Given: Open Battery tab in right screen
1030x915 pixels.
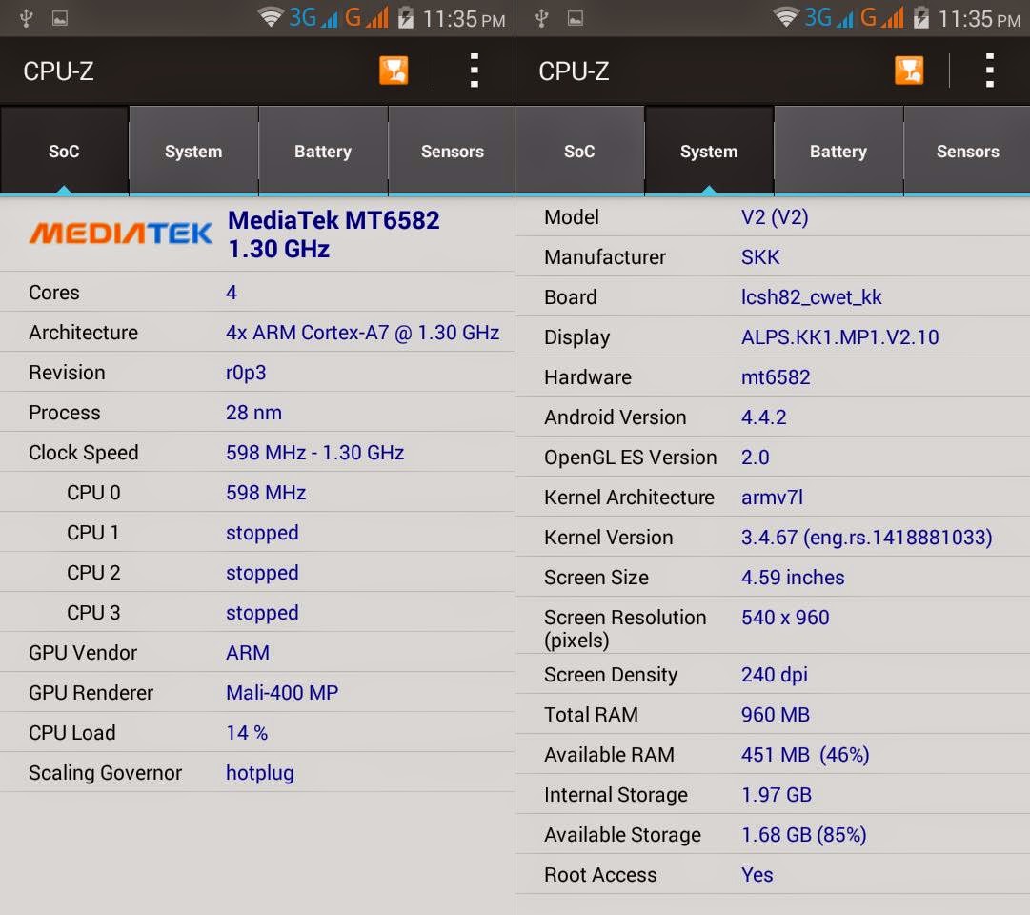Looking at the screenshot, I should (838, 152).
